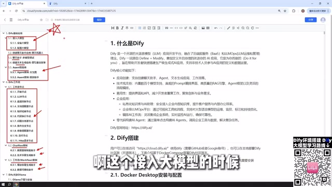Screen dimensions: 332x187
Task: Open outline item 5.2 chat assistant
Action: [25, 53]
